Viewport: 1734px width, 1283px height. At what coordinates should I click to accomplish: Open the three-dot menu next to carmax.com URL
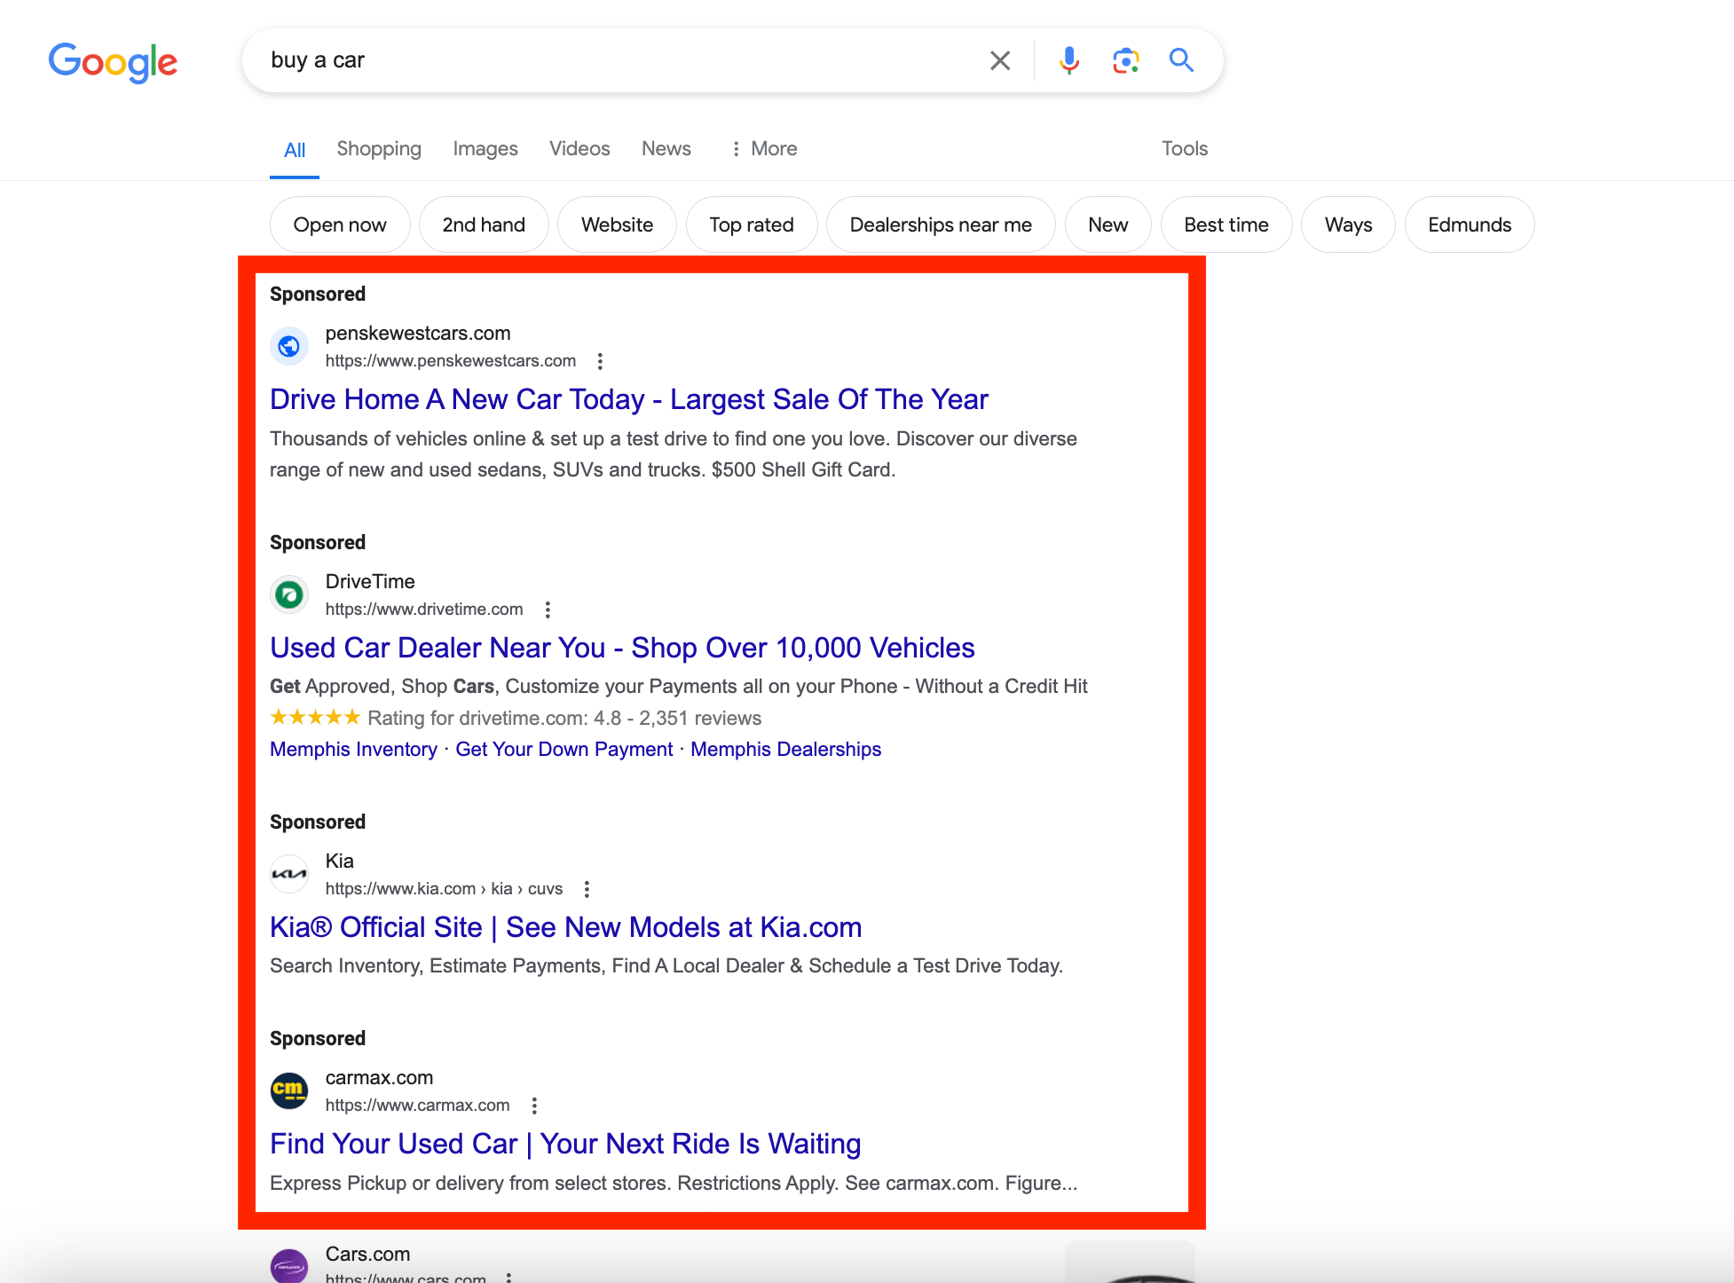(x=534, y=1106)
